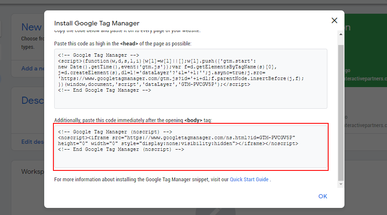Open the Quick Start Guide link
Viewport: 387px width, 215px height.
[249, 180]
